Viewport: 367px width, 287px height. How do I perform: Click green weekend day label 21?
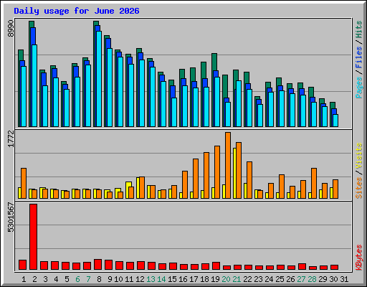pyautogui.click(x=237, y=279)
